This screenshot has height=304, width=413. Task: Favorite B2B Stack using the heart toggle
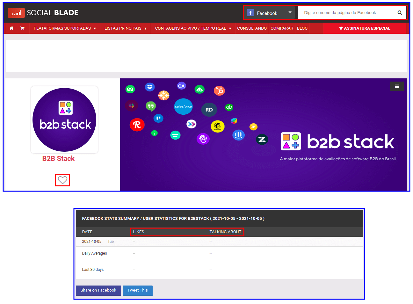(x=62, y=180)
